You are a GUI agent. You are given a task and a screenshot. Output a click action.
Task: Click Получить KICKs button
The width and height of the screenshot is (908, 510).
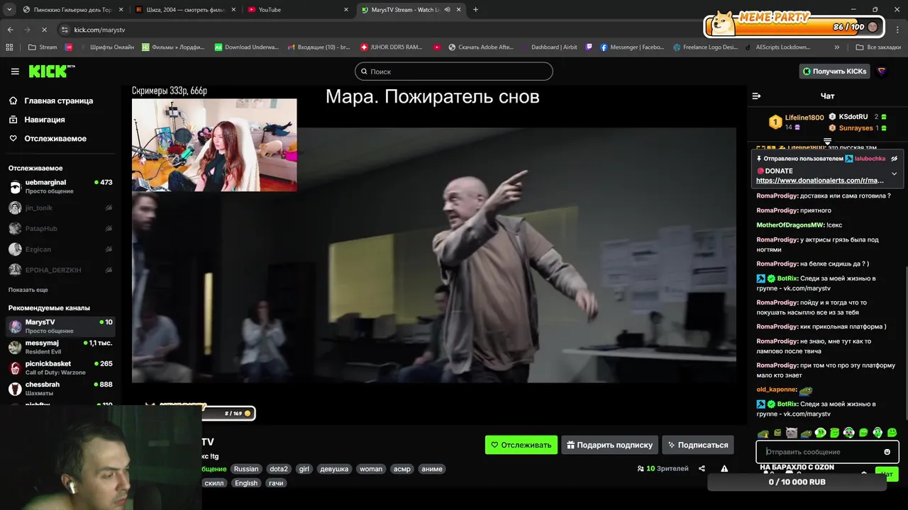click(x=834, y=71)
